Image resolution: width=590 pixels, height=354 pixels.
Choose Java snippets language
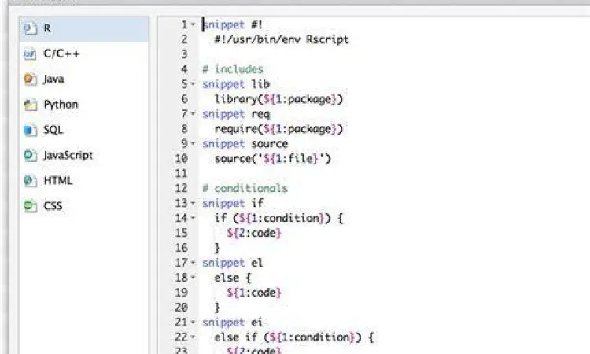point(84,79)
